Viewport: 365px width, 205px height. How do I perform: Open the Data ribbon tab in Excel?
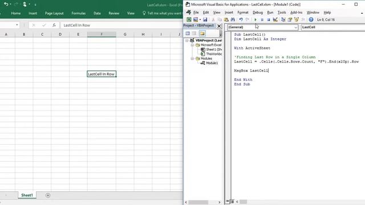coord(97,13)
